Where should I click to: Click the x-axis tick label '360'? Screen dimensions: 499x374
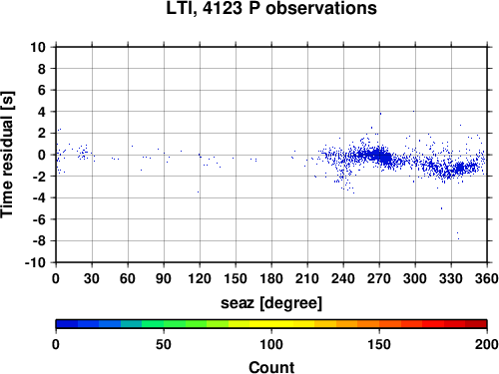pos(487,278)
